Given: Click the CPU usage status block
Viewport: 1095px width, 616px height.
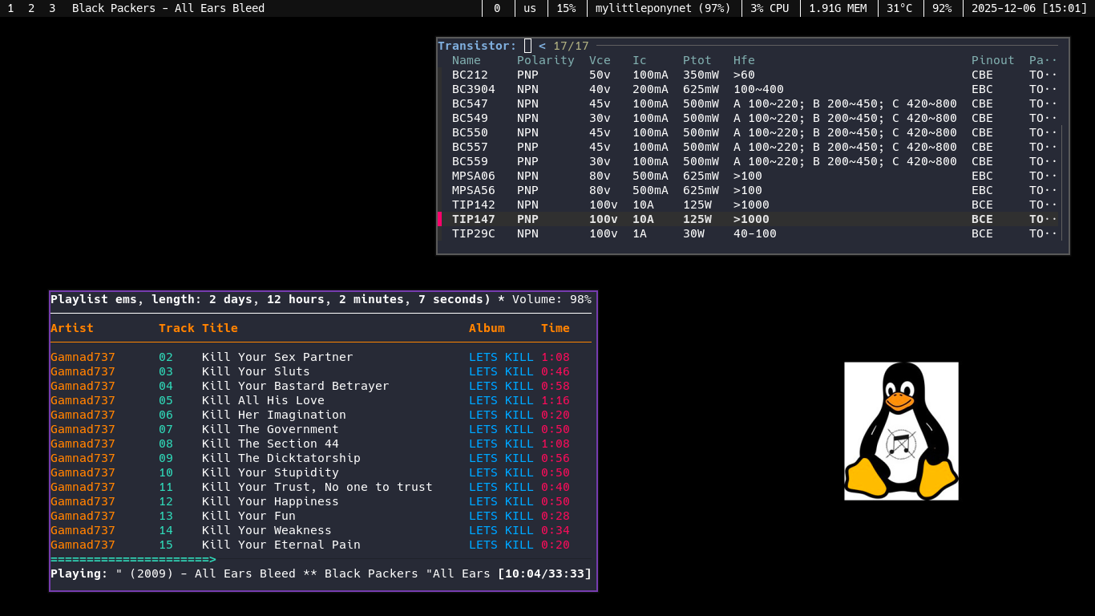Looking at the screenshot, I should 770,8.
